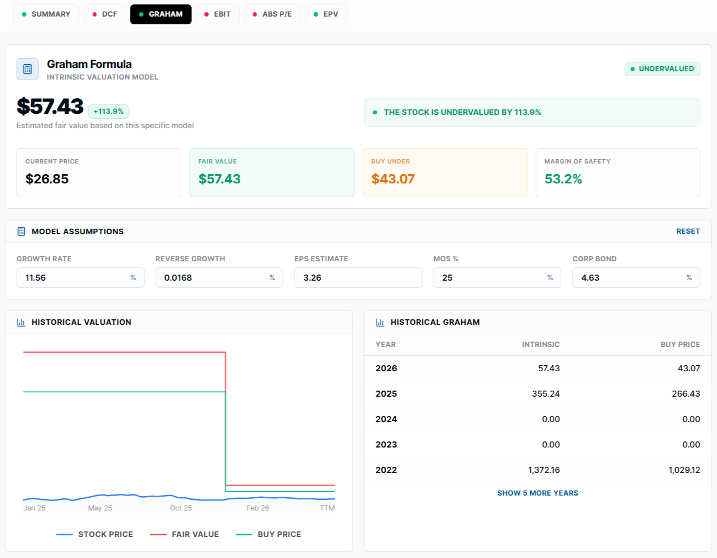Click the Undervalued status badge
Viewport: 717px width, 558px height.
(x=662, y=69)
